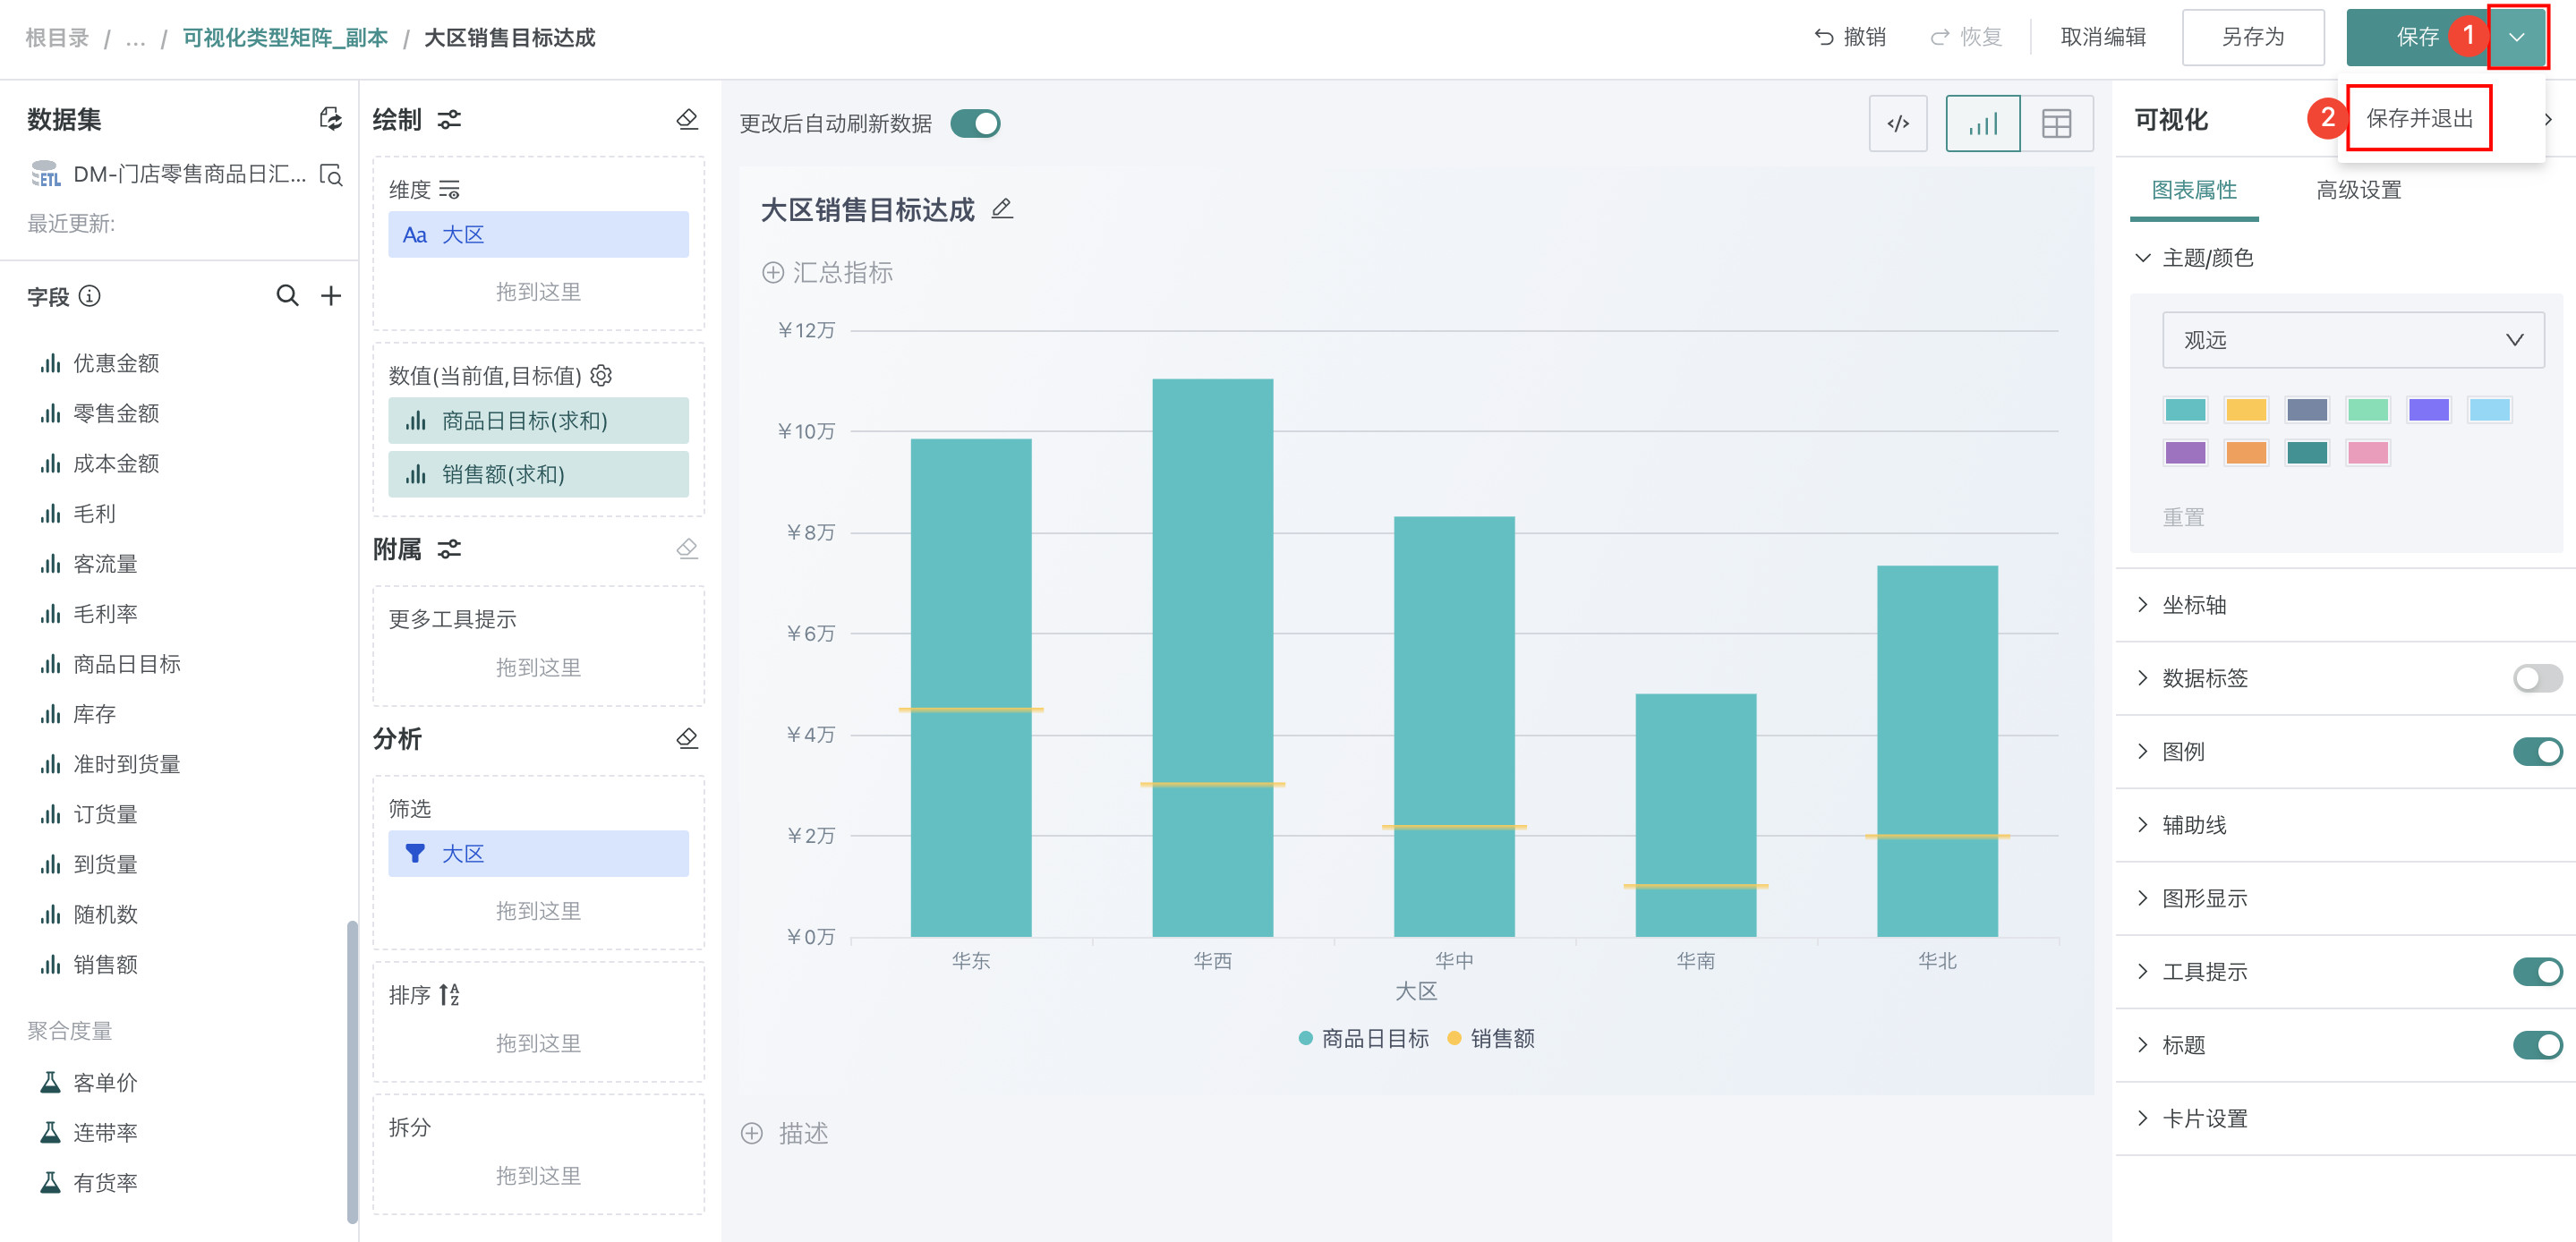
Task: Click the arrow beside the 保存 button
Action: coord(2516,38)
